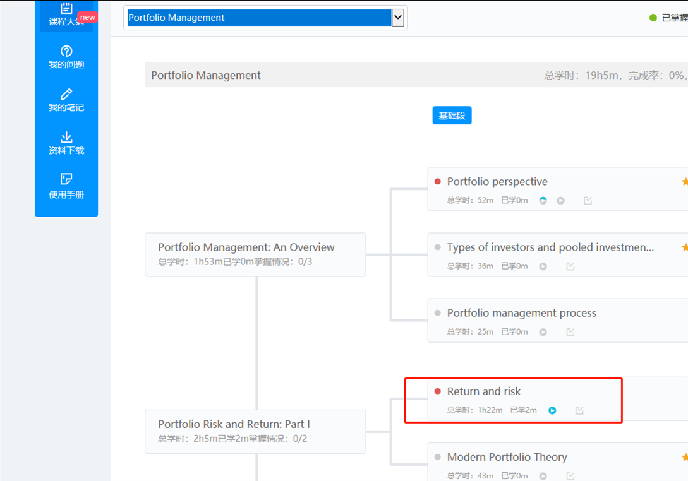
Task: Click the 基础段 stage button
Action: (452, 116)
